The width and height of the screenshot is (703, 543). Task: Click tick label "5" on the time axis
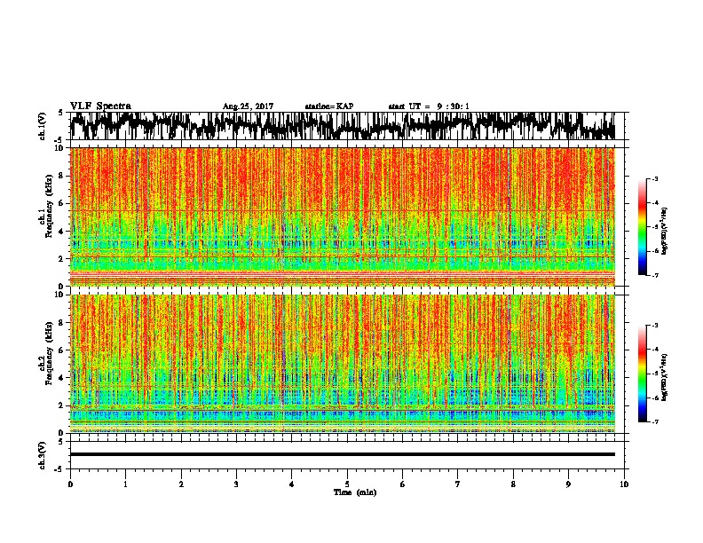[347, 484]
